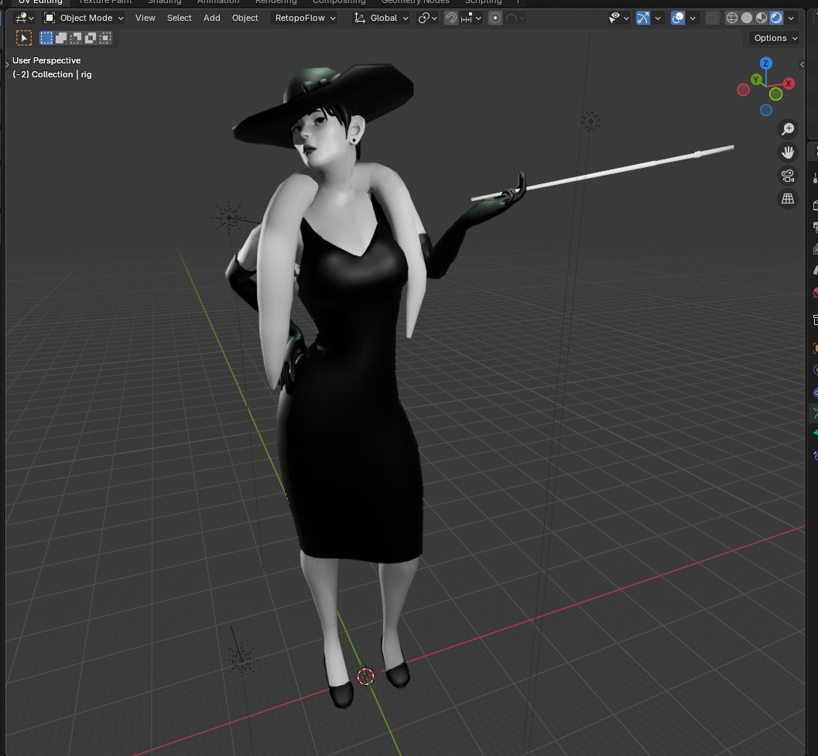
Task: Open the pivot point dropdown
Action: click(427, 19)
